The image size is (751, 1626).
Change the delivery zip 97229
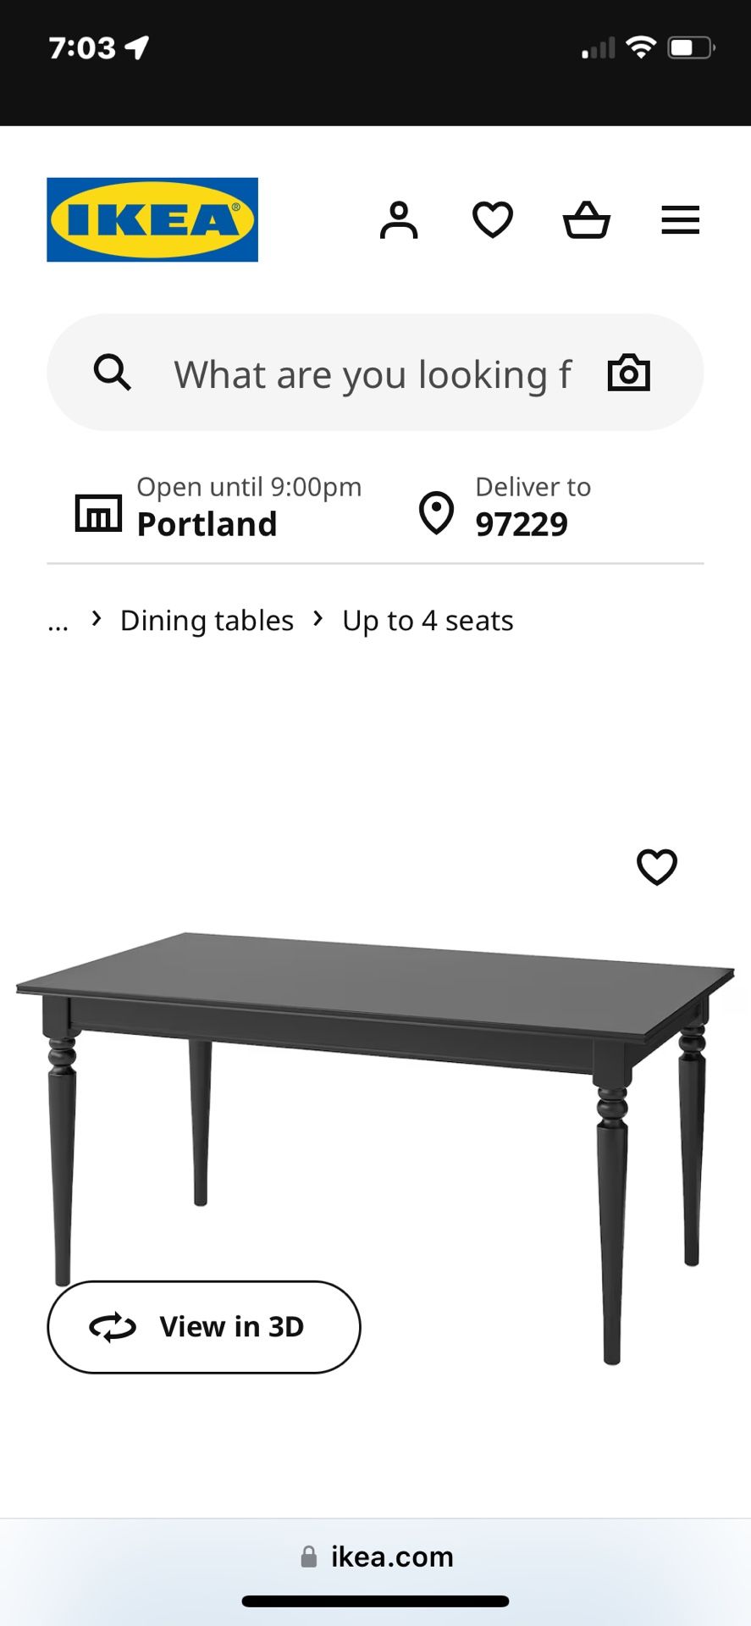coord(522,524)
